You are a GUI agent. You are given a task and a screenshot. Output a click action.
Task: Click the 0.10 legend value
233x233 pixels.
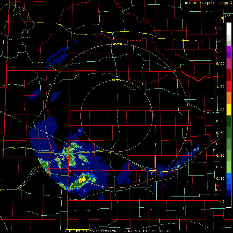220,179
